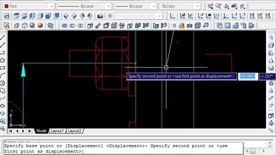Click the Extrude Faces icon
276x155 pixels.
(x=90, y=26)
